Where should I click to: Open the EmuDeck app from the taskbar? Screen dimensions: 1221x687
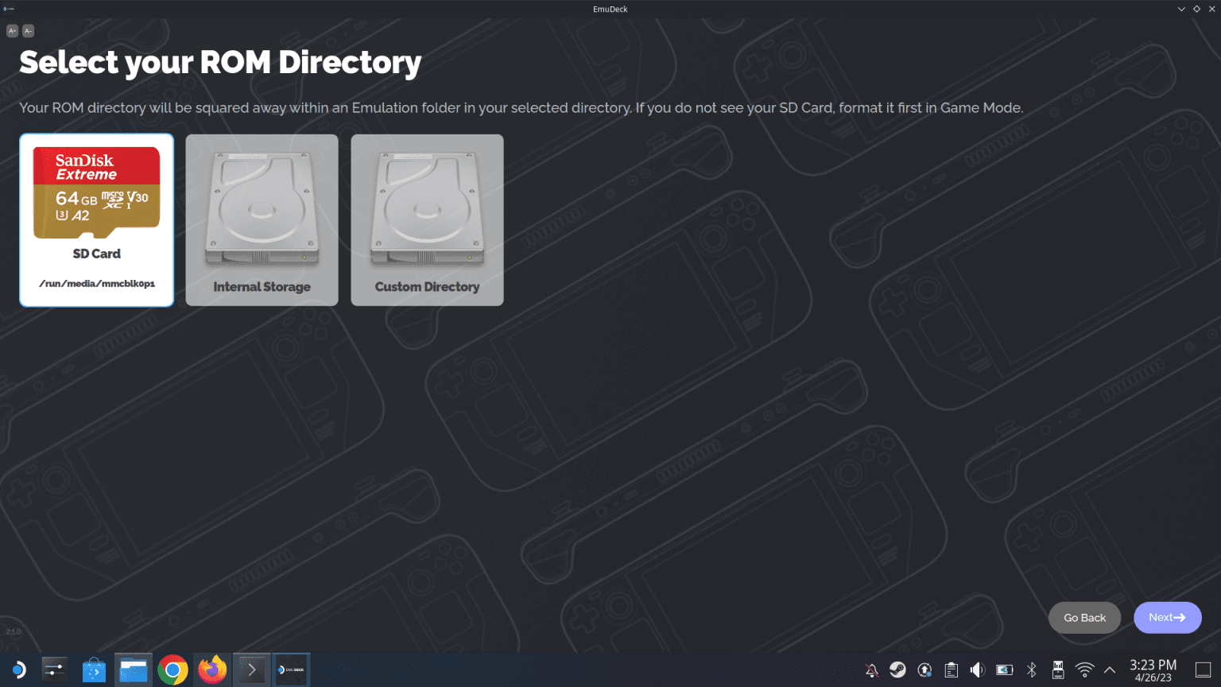(291, 669)
